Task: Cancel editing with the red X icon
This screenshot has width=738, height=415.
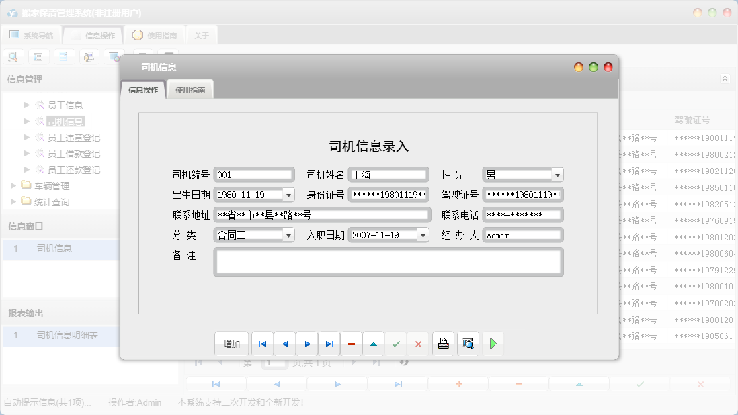Action: pos(418,343)
